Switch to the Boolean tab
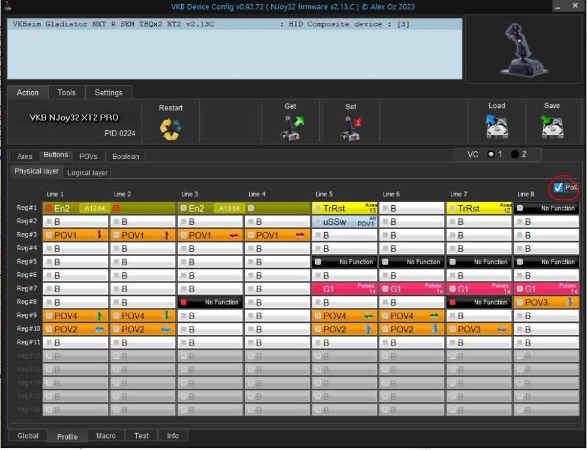The height and width of the screenshot is (450, 587). [x=125, y=157]
